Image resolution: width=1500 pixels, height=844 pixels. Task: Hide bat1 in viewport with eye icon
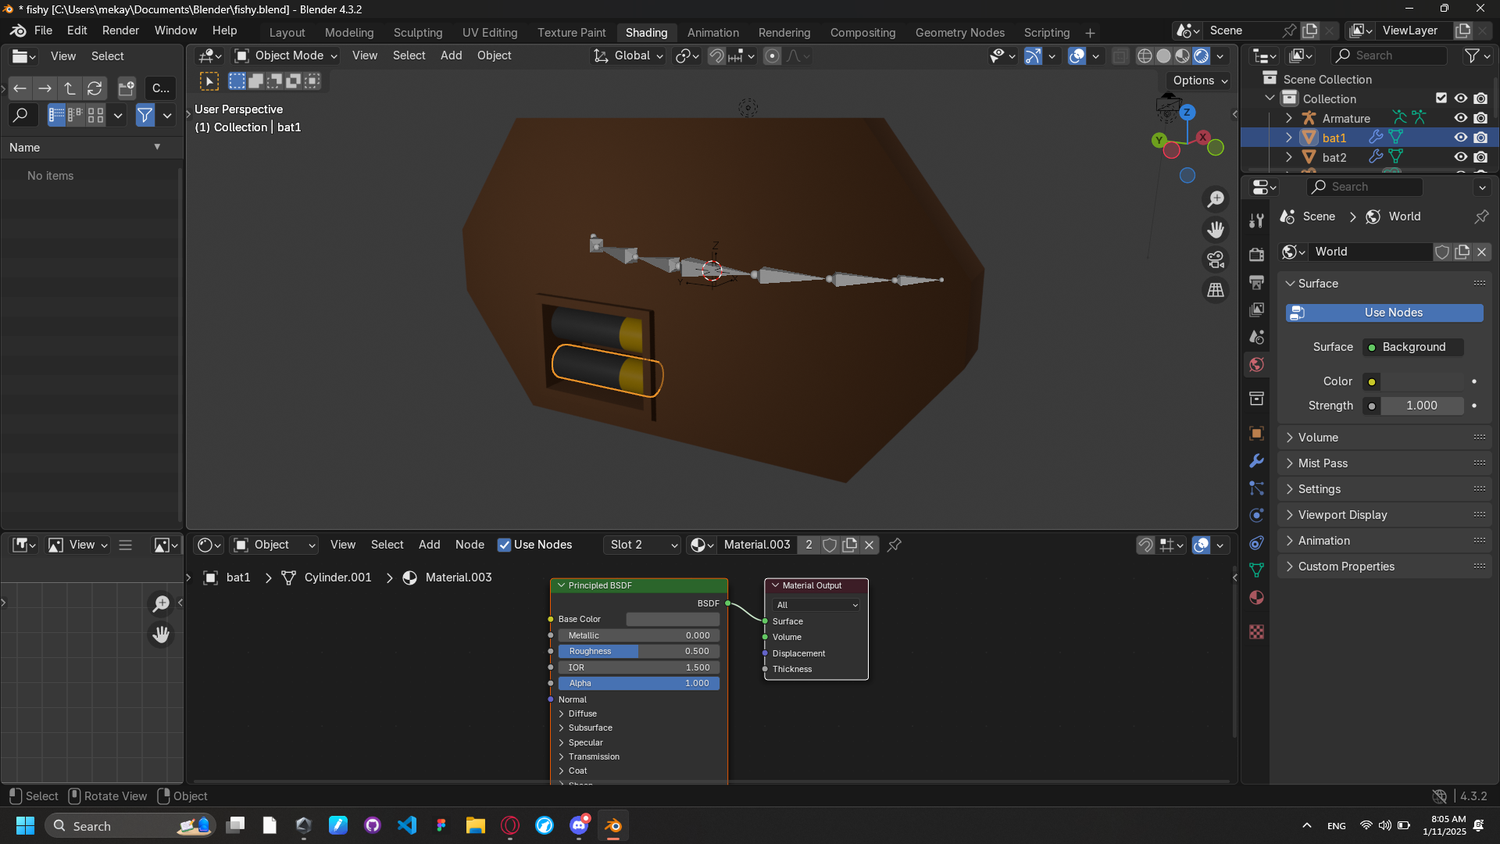[1460, 138]
